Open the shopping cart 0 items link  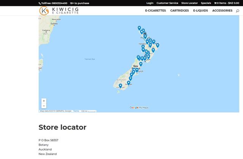tap(227, 3)
